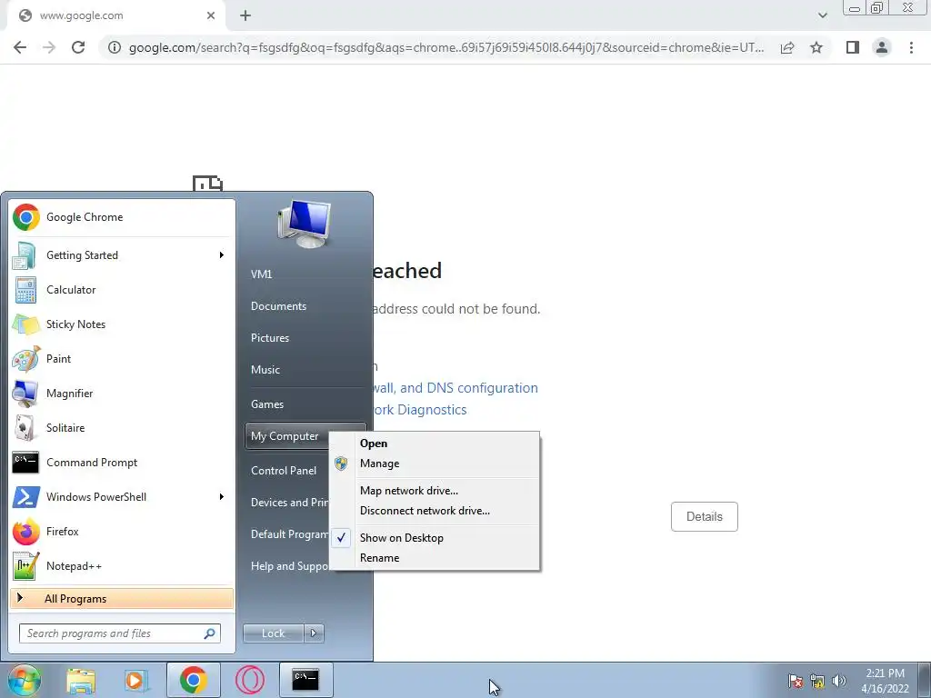Open Chrome profile avatar
Image resolution: width=931 pixels, height=698 pixels.
pos(882,47)
